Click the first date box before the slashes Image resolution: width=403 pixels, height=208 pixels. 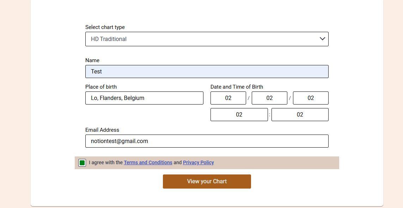pyautogui.click(x=228, y=98)
